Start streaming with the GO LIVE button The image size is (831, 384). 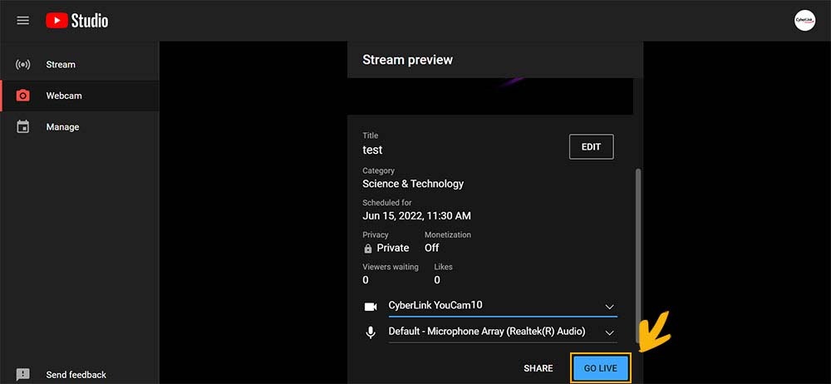click(x=601, y=368)
